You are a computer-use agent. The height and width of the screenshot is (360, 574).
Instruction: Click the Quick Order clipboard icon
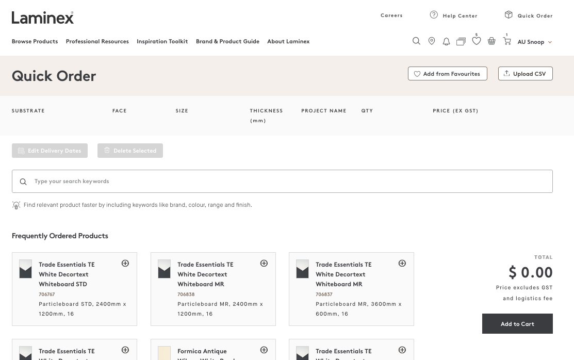point(509,14)
